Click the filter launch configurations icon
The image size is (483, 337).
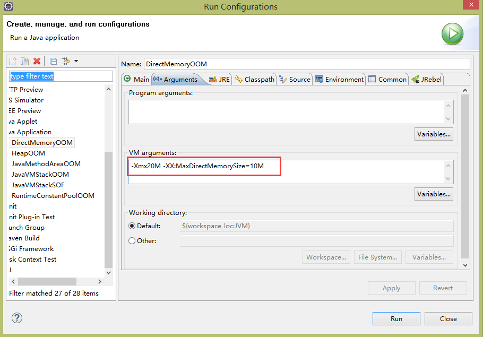pyautogui.click(x=66, y=61)
